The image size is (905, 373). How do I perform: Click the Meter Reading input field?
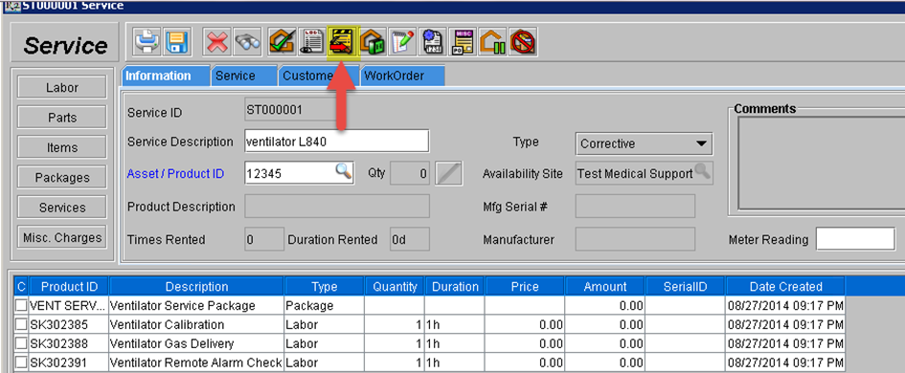tap(855, 239)
